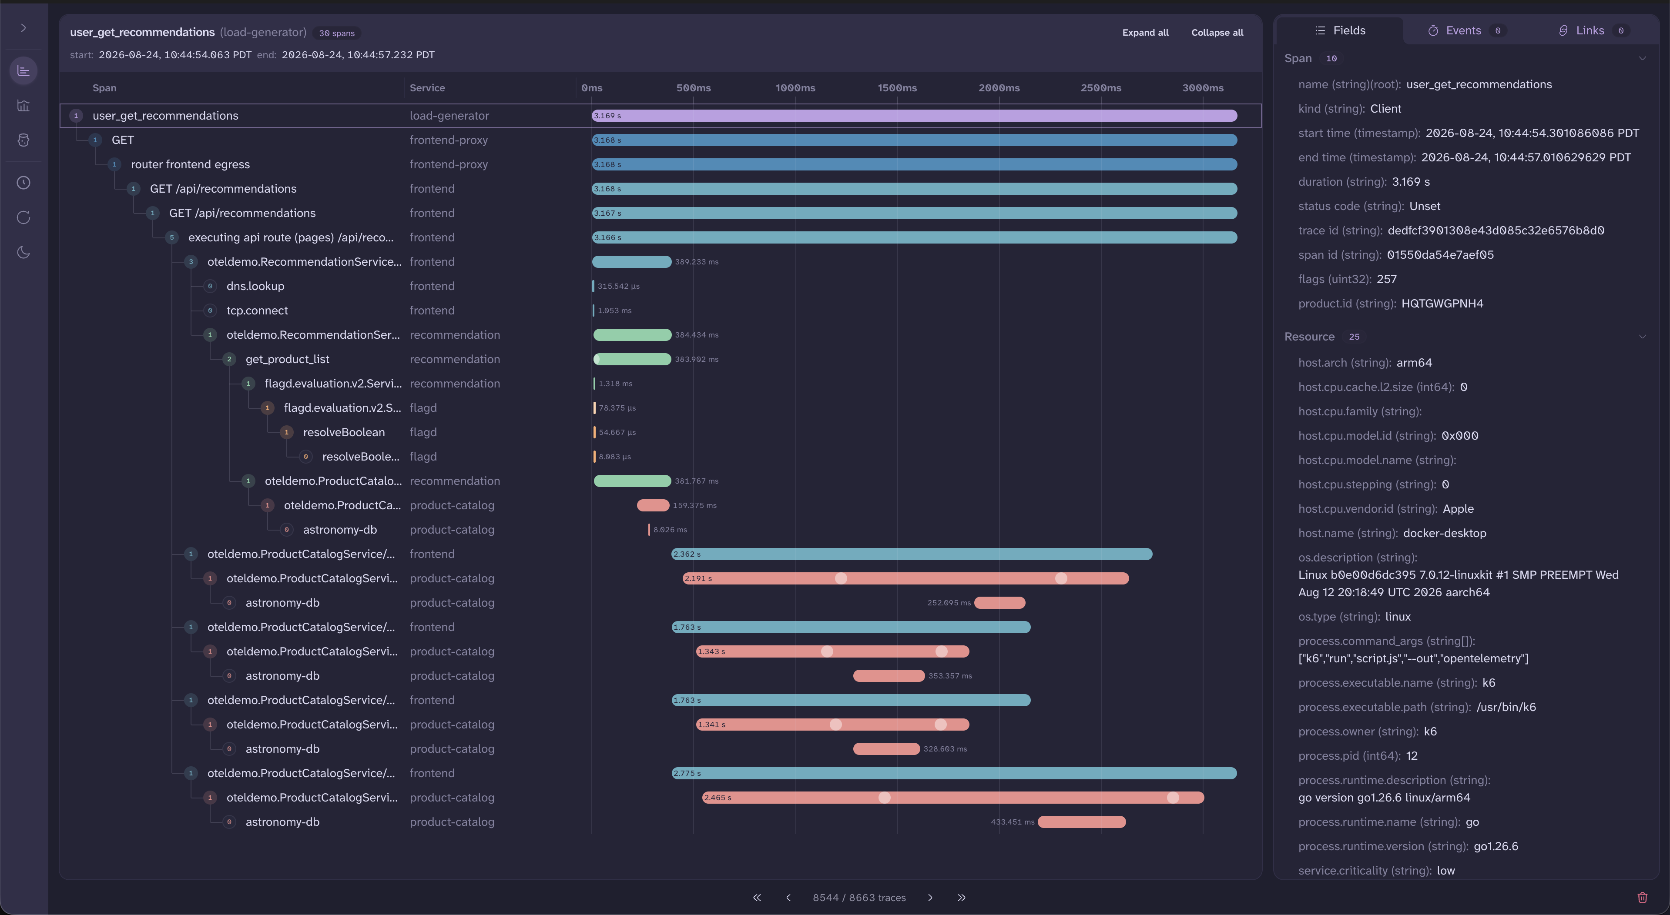Viewport: 1670px width, 915px height.
Task: Click the 1.343 s product-catalog span bar
Action: pyautogui.click(x=832, y=651)
